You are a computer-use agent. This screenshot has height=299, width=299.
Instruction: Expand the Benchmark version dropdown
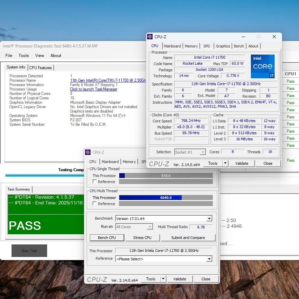(209, 219)
